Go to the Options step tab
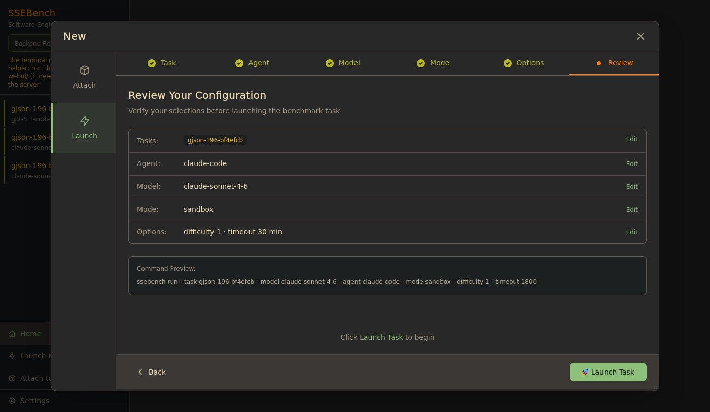 coord(523,63)
